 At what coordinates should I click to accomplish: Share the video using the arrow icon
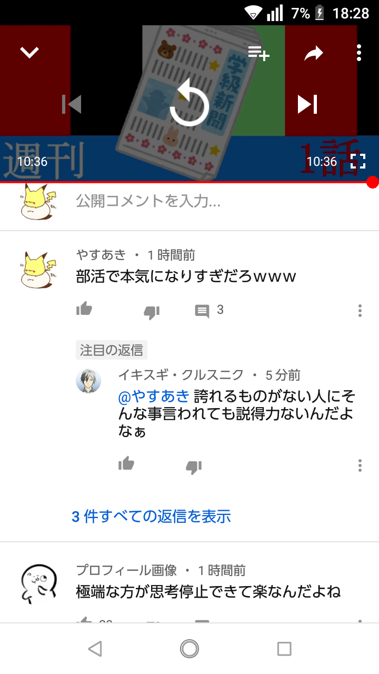coord(313,53)
